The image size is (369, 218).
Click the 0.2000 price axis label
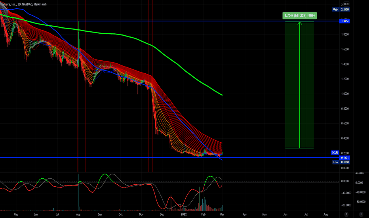pos(345,153)
